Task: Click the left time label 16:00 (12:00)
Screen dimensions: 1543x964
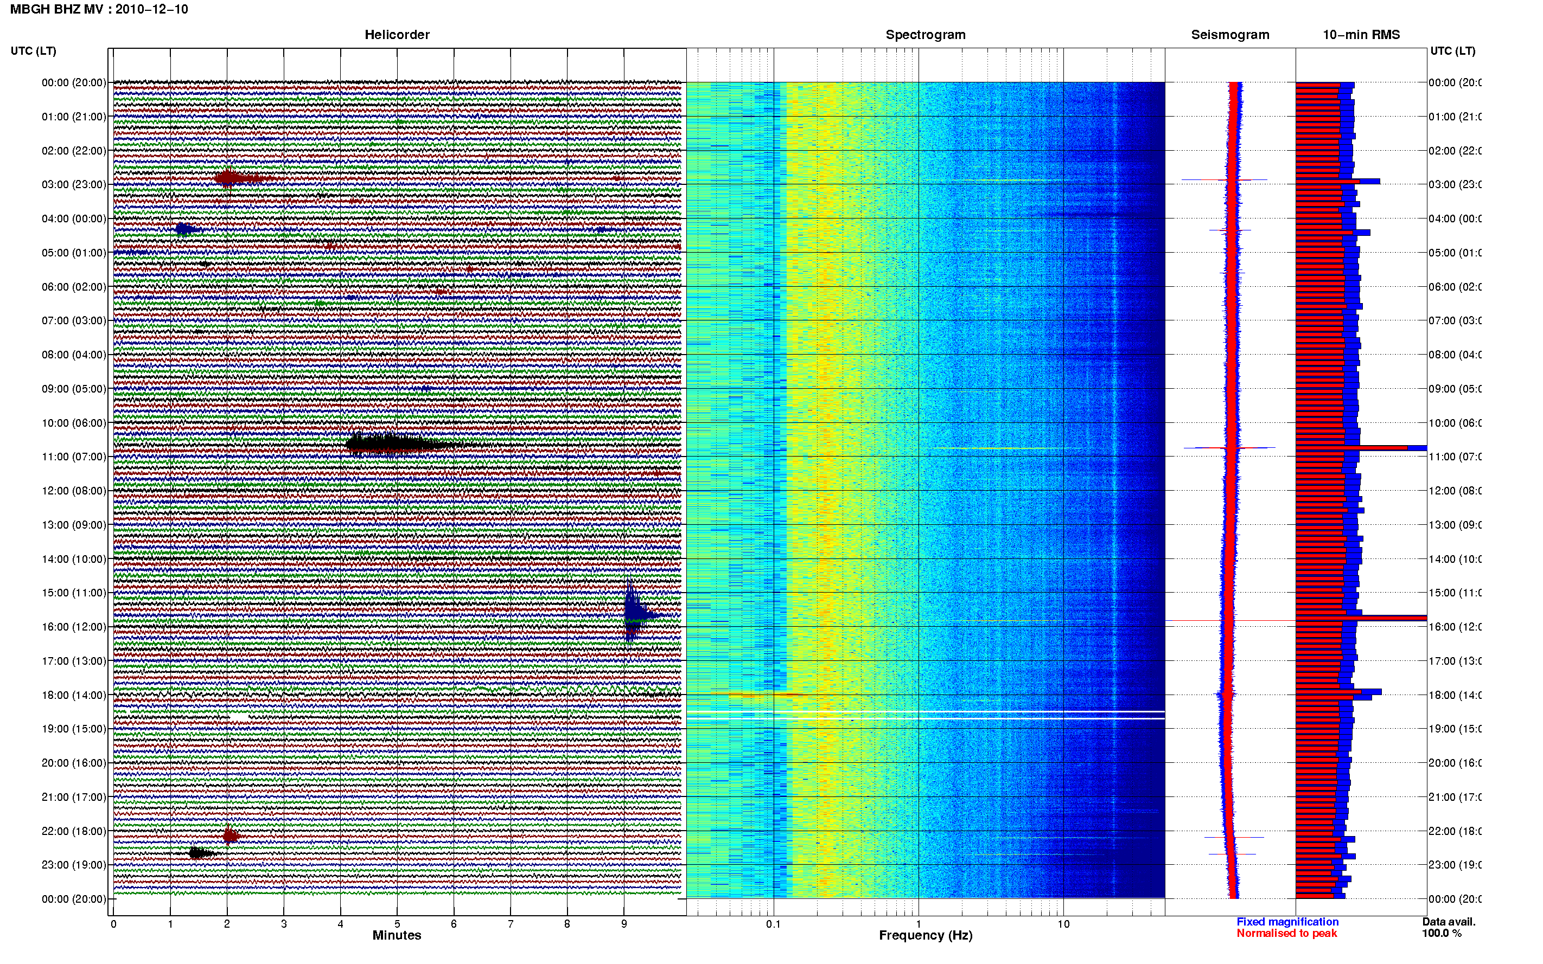Action: (x=74, y=627)
